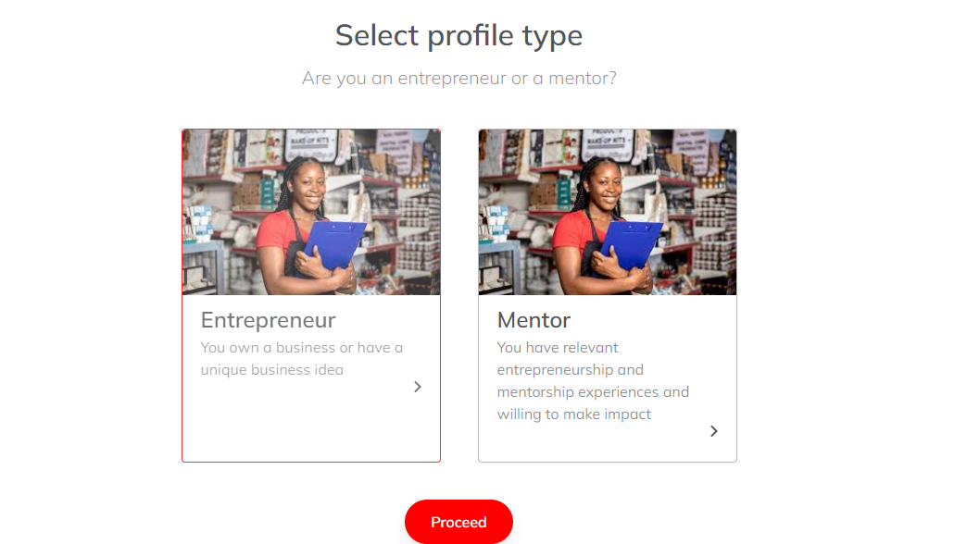
Task: Choose the Mentor title text
Action: point(534,320)
